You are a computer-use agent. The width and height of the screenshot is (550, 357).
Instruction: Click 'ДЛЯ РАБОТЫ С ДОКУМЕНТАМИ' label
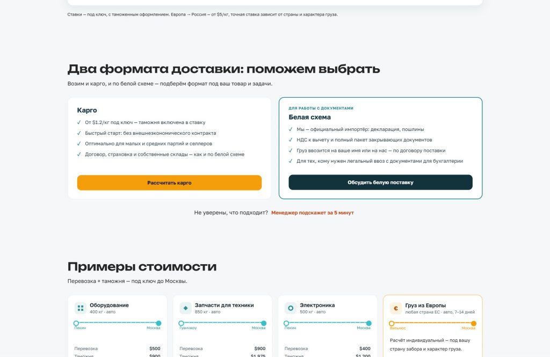coord(321,108)
